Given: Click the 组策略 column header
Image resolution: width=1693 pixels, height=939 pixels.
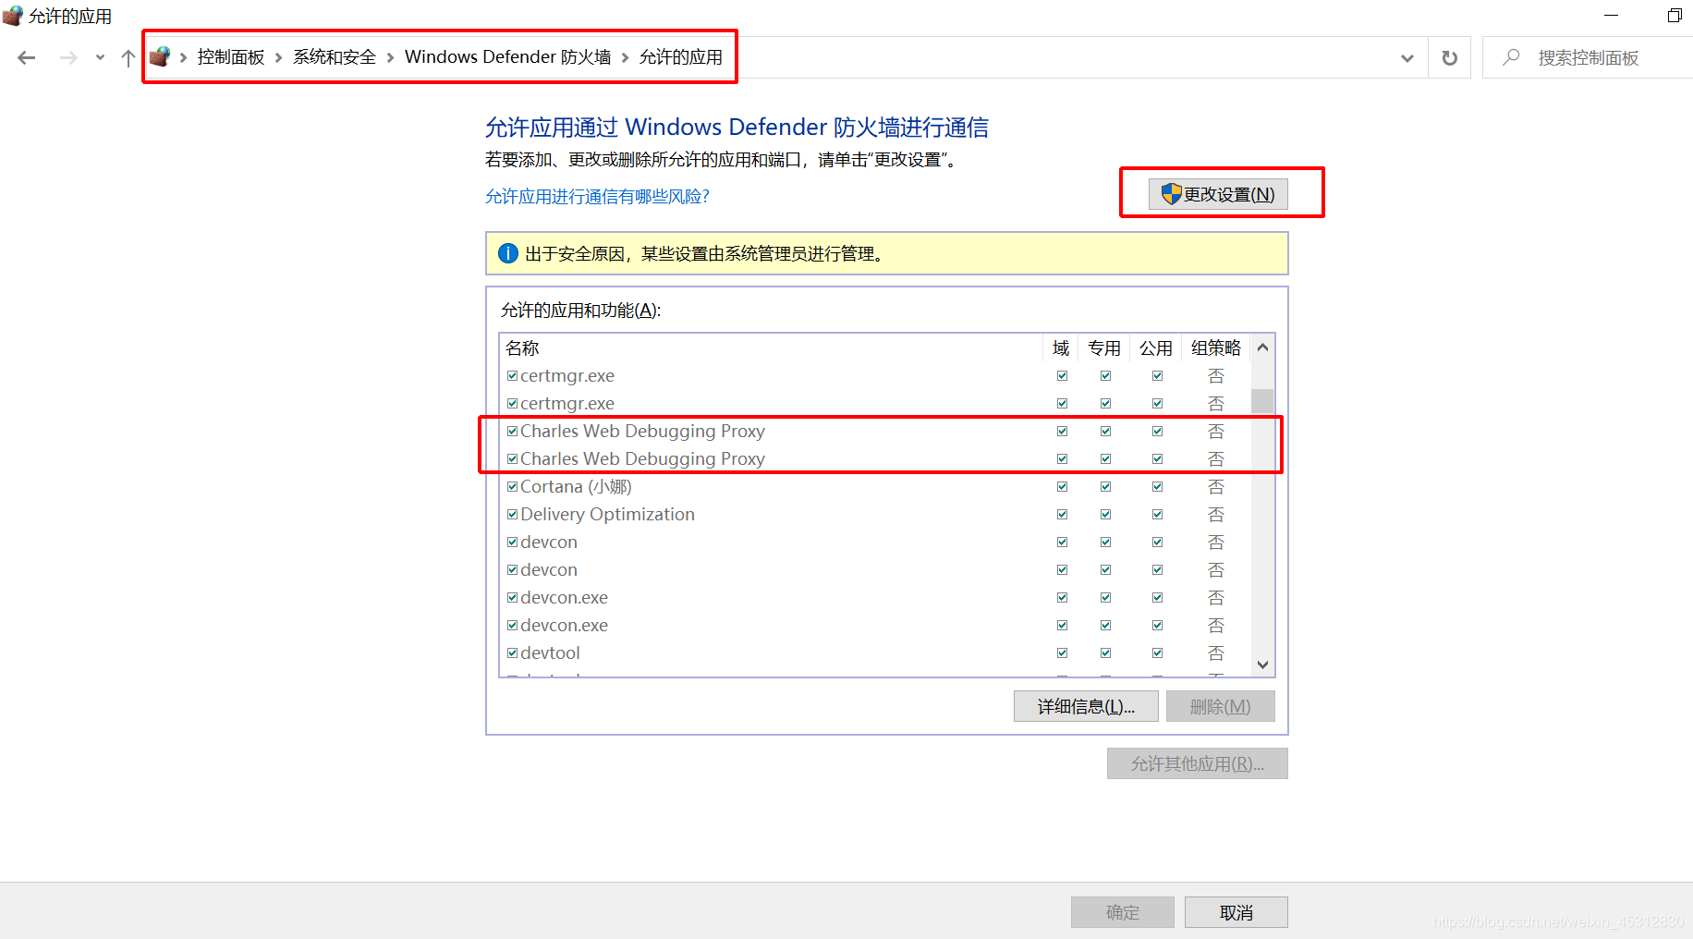Looking at the screenshot, I should click(x=1216, y=348).
